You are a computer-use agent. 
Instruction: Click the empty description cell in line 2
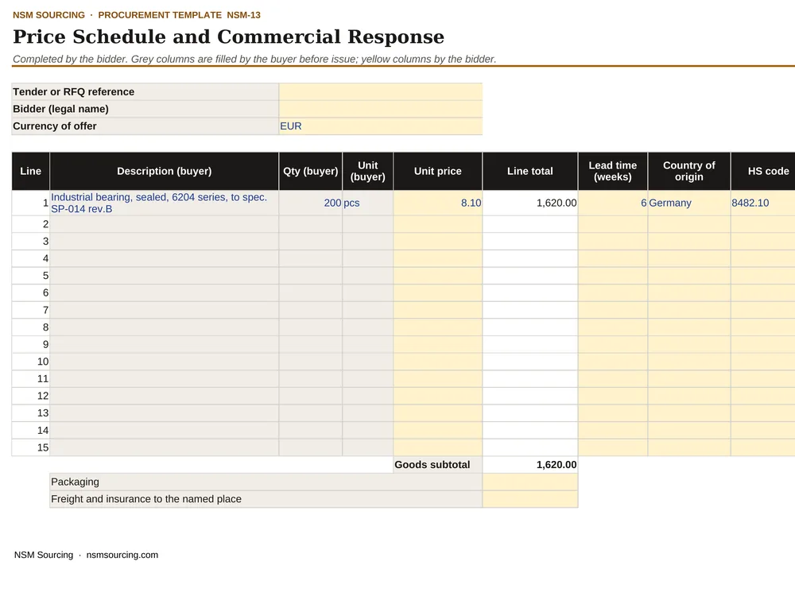click(x=165, y=224)
